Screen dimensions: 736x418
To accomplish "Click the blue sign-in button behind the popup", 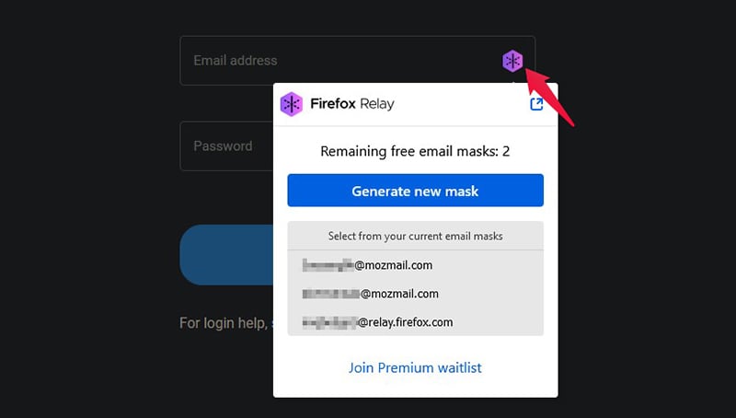I will (x=226, y=254).
